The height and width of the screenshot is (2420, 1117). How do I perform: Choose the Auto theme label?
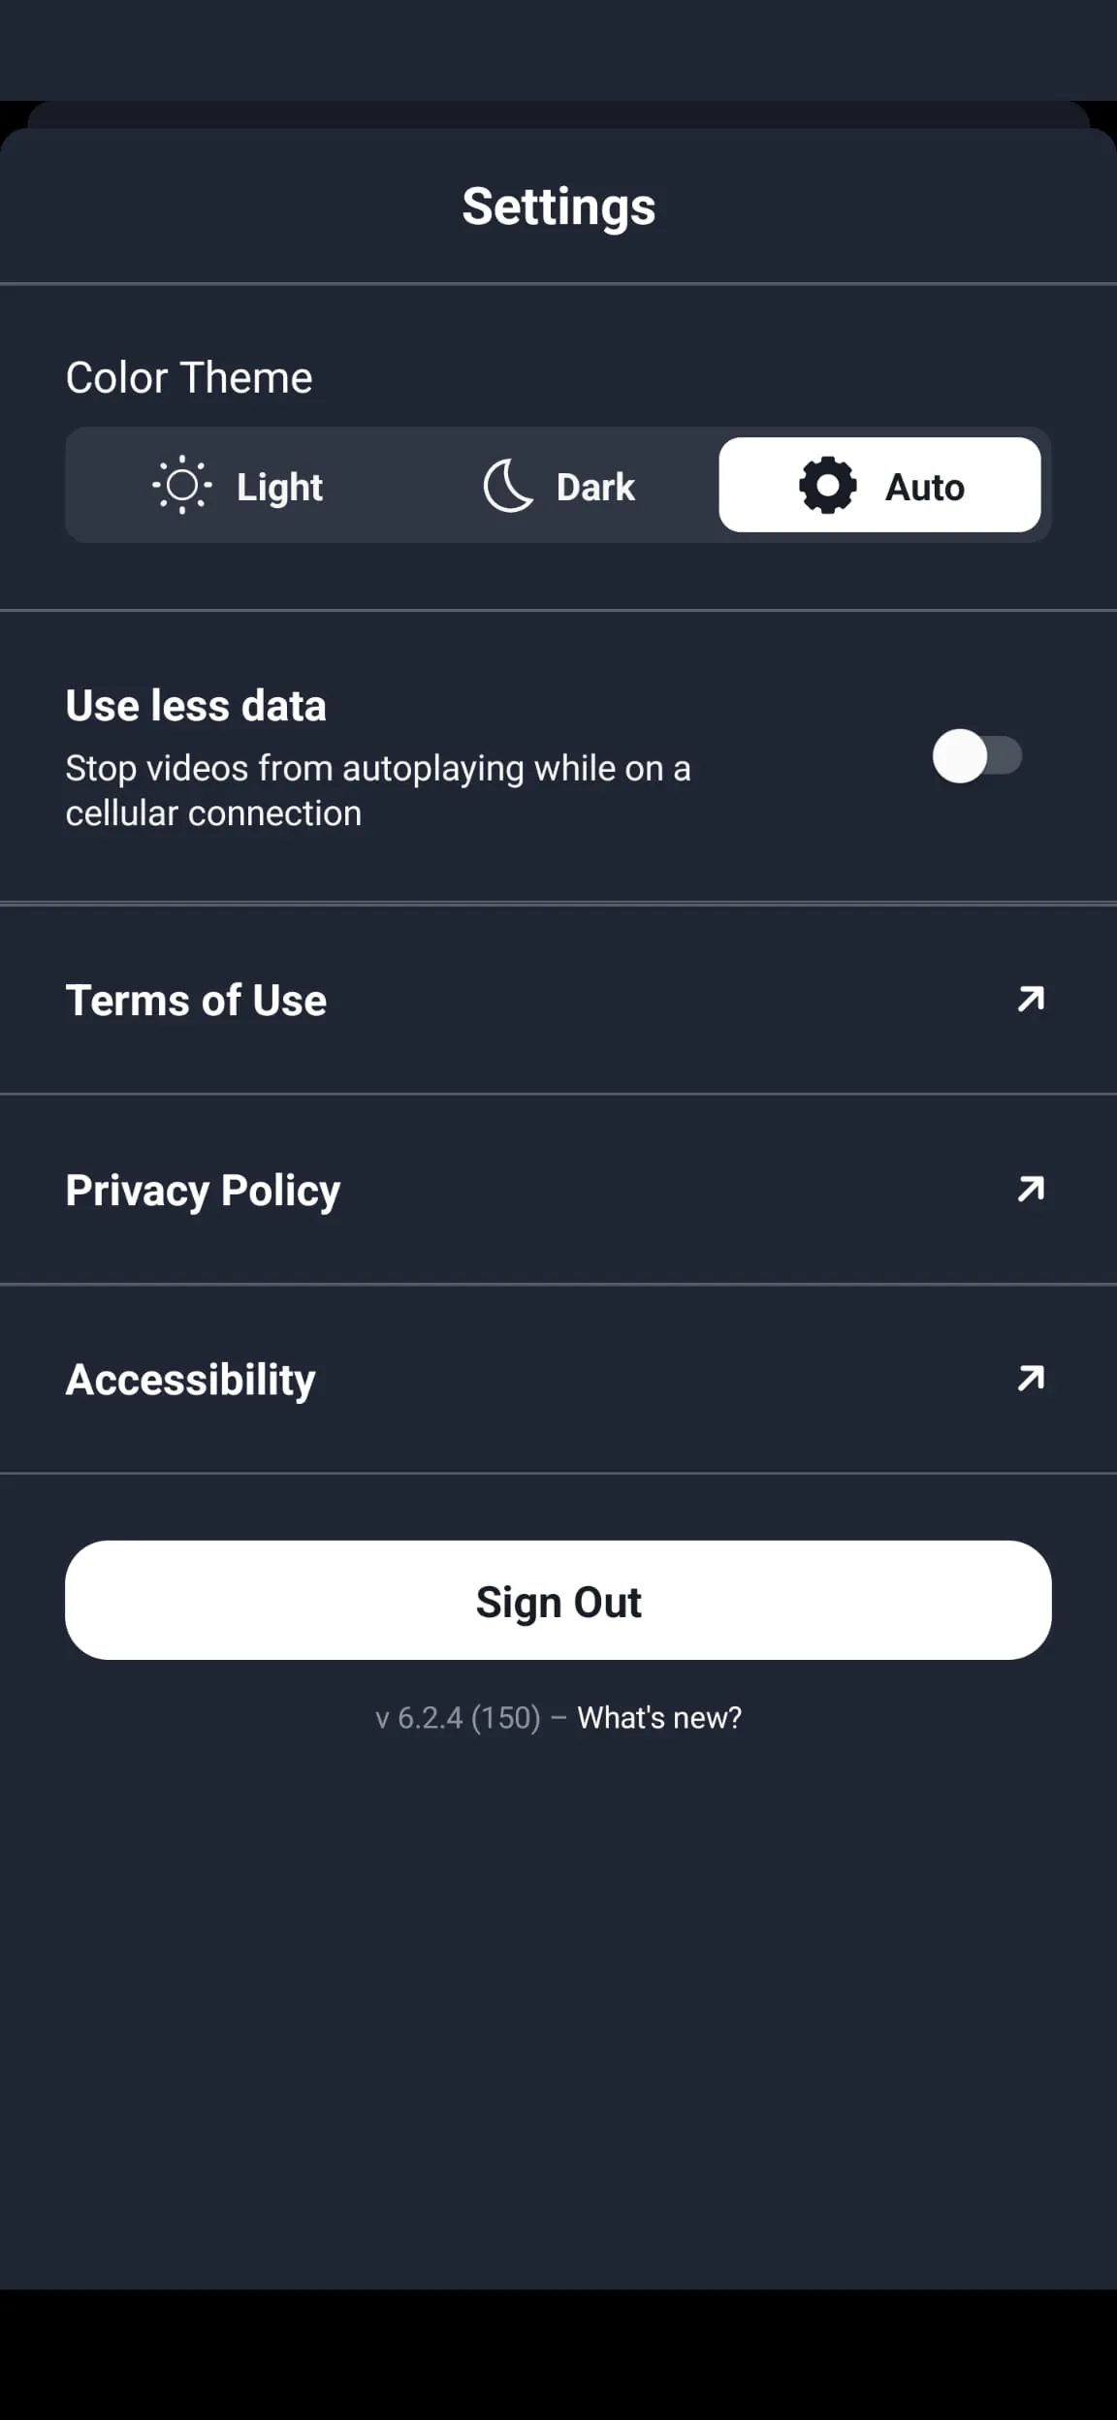pyautogui.click(x=924, y=487)
